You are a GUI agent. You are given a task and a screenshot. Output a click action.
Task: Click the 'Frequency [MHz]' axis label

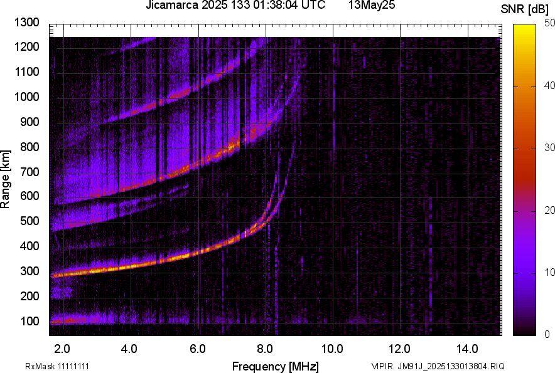276,366
